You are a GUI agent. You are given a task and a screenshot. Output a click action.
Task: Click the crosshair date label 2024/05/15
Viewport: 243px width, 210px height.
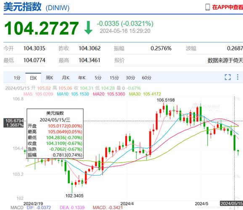(232, 203)
